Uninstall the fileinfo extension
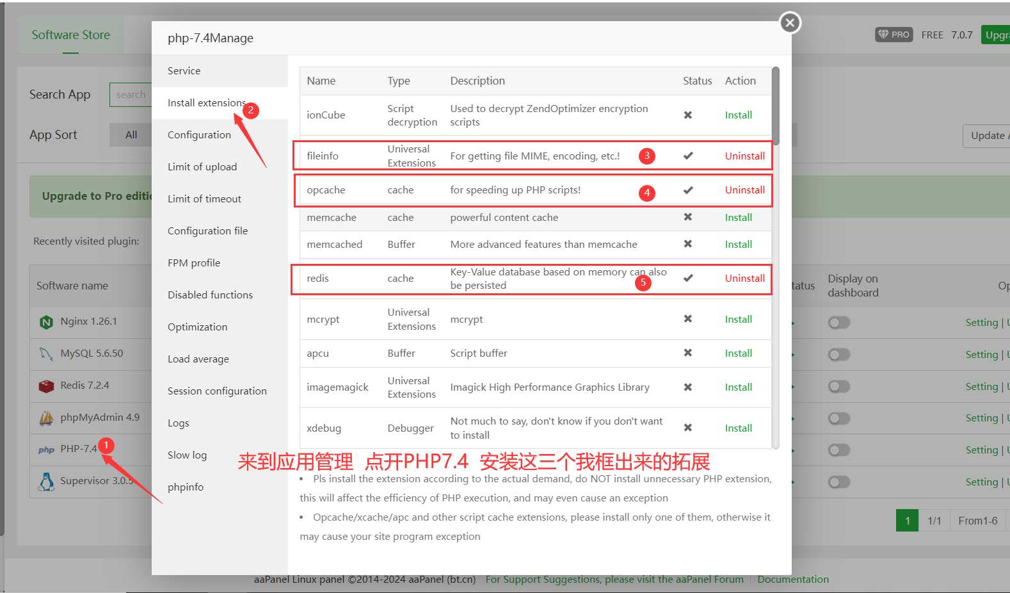The width and height of the screenshot is (1010, 593). click(x=744, y=156)
